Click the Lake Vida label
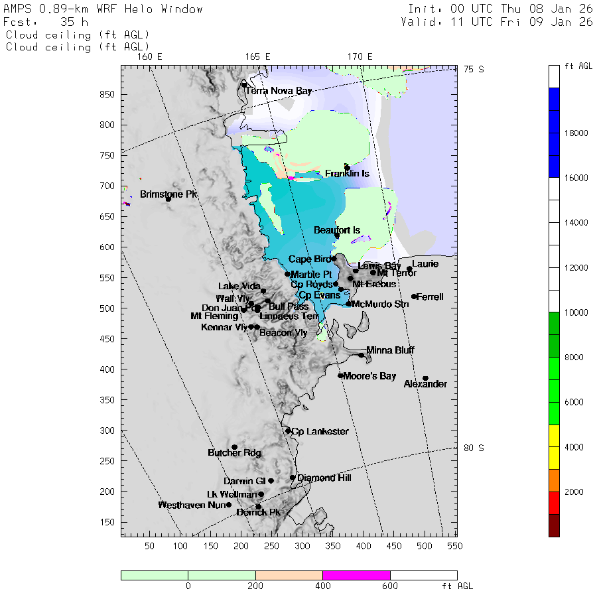Screen dimensions: 597x597 [239, 286]
